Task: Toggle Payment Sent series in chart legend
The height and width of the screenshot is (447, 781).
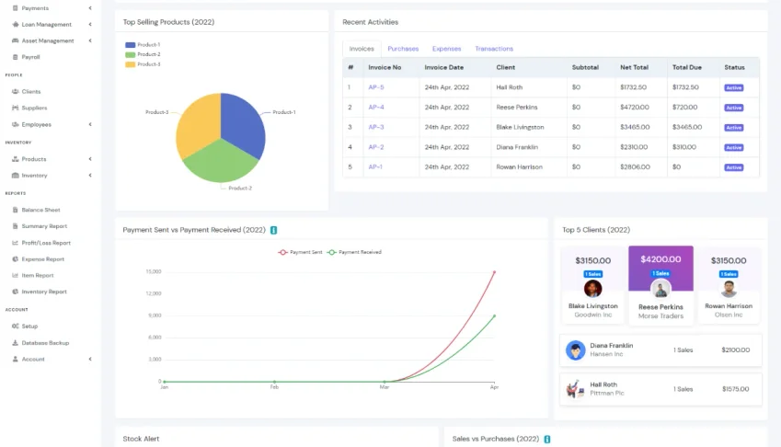Action: click(x=300, y=252)
